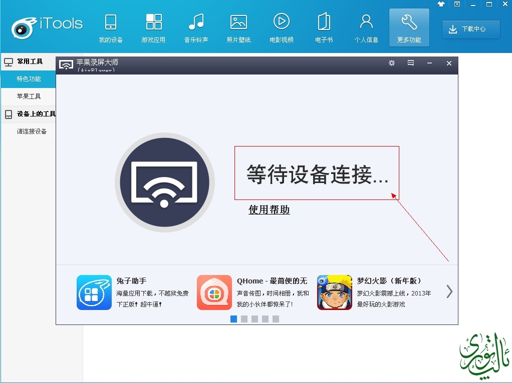Image resolution: width=512 pixels, height=383 pixels.
Task: Jump to third carousel page dot
Action: tap(254, 319)
